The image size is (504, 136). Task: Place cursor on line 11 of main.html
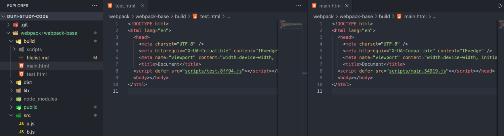pyautogui.click(x=414, y=91)
